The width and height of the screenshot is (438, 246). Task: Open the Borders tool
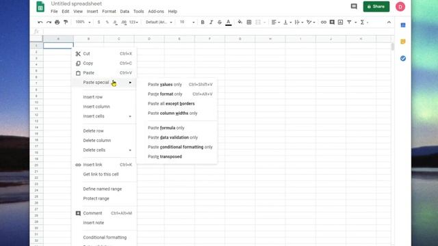(x=249, y=23)
